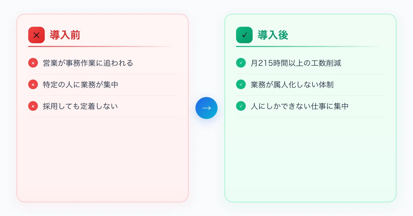Viewport: 413px width, 216px height.
Task: Click the text 人にしかできない仕事に集中
Action: pos(300,106)
